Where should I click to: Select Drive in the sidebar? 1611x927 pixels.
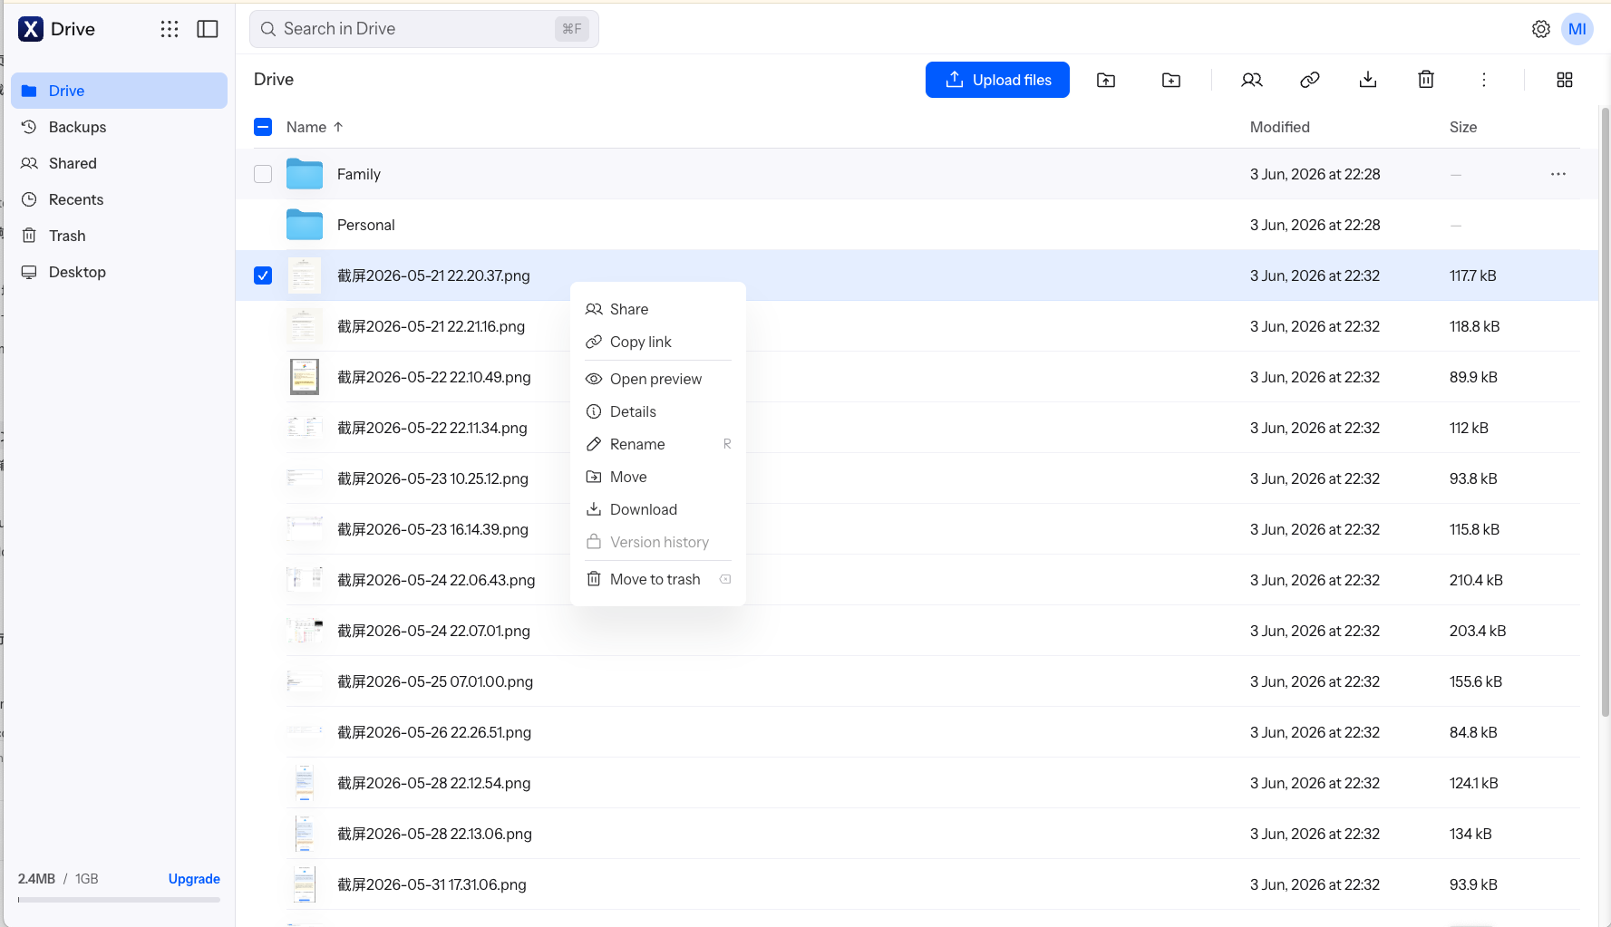[x=119, y=91]
